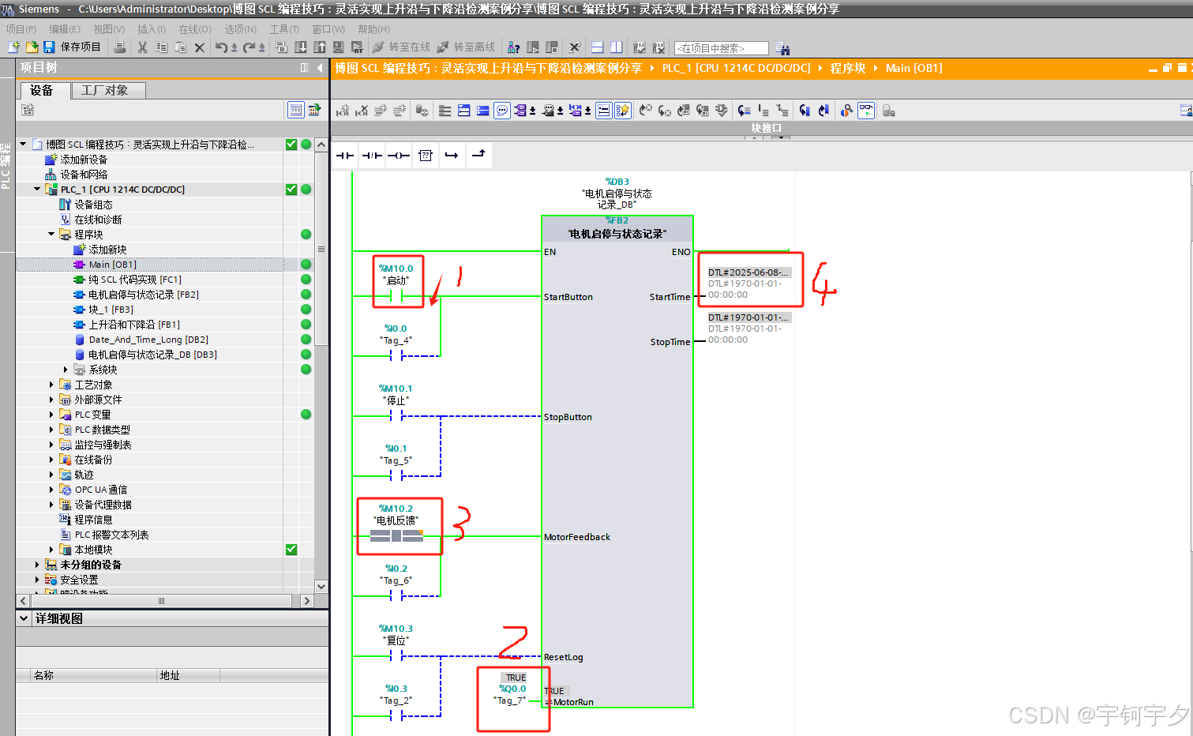Click green checkmark on 本地模块 row
The image size is (1193, 736).
coord(291,550)
